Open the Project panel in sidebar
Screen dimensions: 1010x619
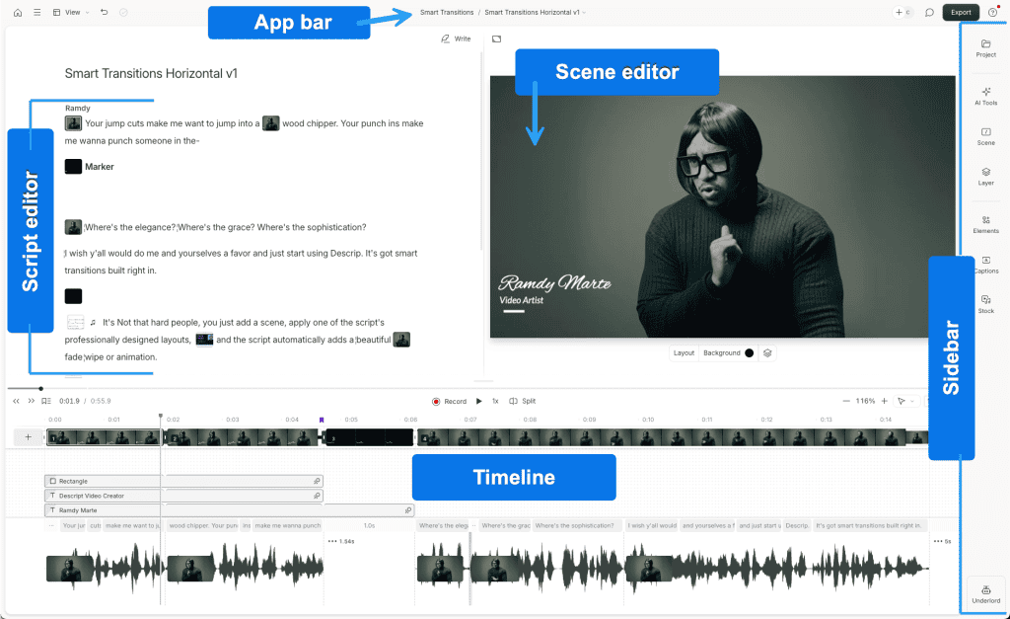coord(985,48)
